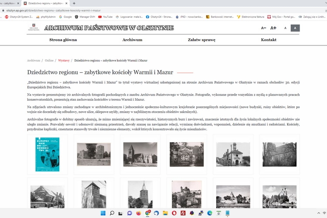The height and width of the screenshot is (218, 327).
Task: Go to Wystawy breadcrumb link
Action: [64, 61]
